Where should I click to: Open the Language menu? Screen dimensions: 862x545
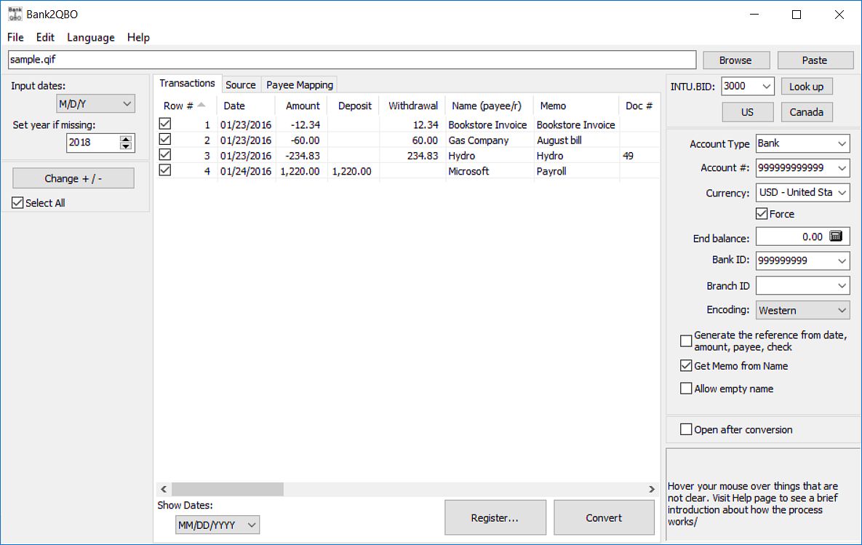point(91,37)
